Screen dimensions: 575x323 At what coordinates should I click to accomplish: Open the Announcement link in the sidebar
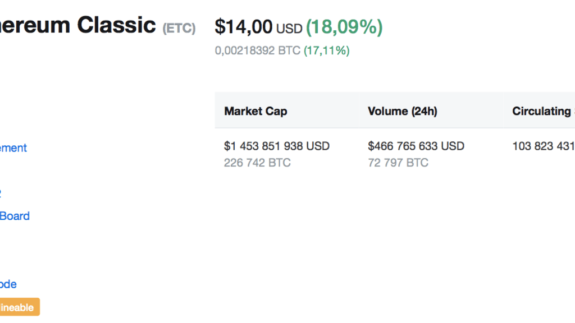click(x=13, y=148)
